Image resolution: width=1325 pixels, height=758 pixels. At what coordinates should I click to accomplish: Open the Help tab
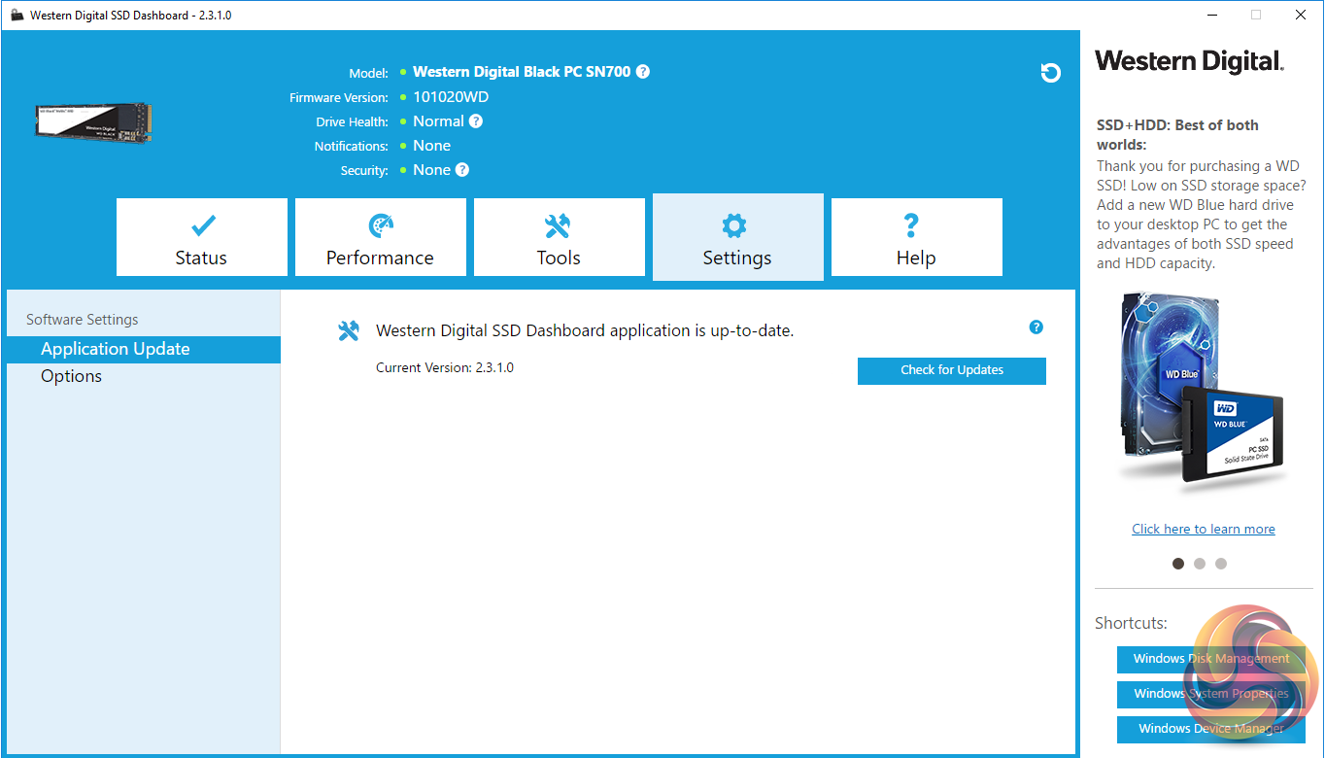916,238
